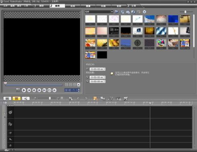Open the orange smart proxy icon

[95, 99]
